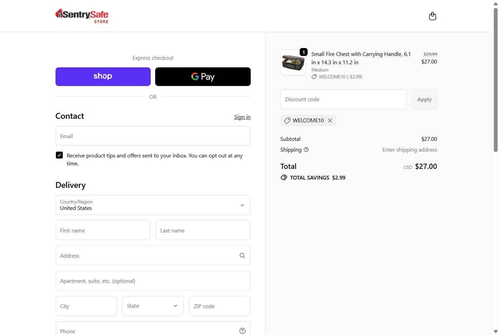Click the TOTAL SAVINGS $2.99 text
Viewport: 499px width, 335px height.
[x=318, y=178]
